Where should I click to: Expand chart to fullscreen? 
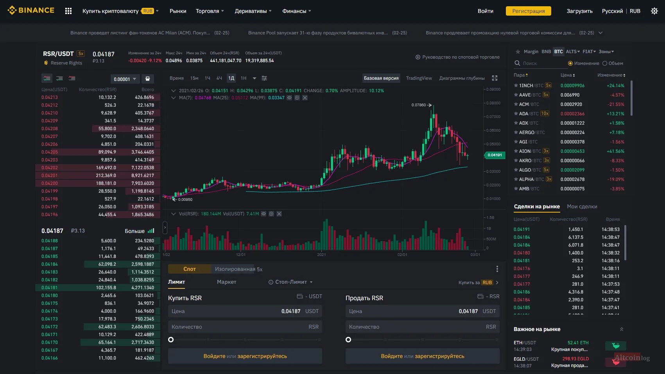coord(495,78)
